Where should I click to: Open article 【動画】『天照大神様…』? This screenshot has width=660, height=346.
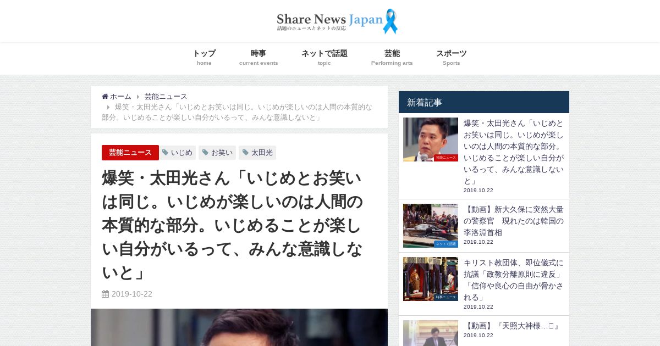click(512, 326)
